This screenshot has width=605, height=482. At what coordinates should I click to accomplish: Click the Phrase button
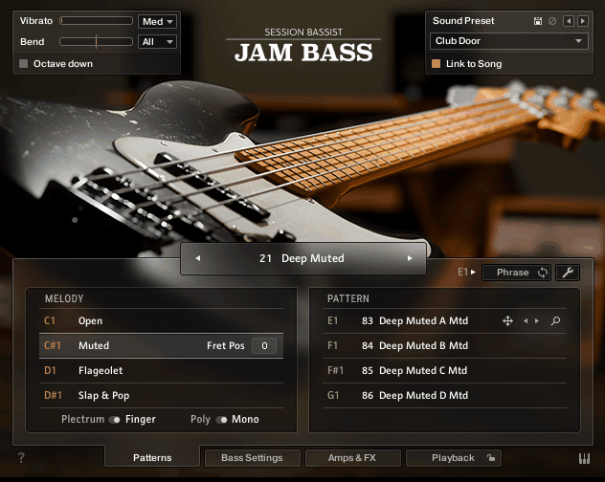click(516, 273)
